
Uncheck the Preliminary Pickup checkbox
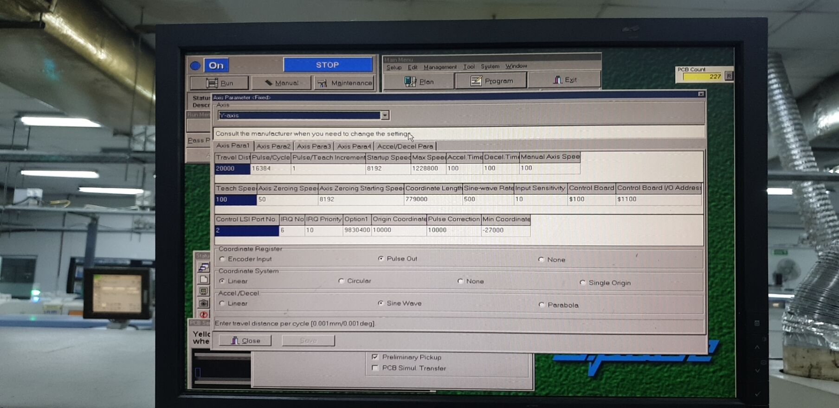375,357
